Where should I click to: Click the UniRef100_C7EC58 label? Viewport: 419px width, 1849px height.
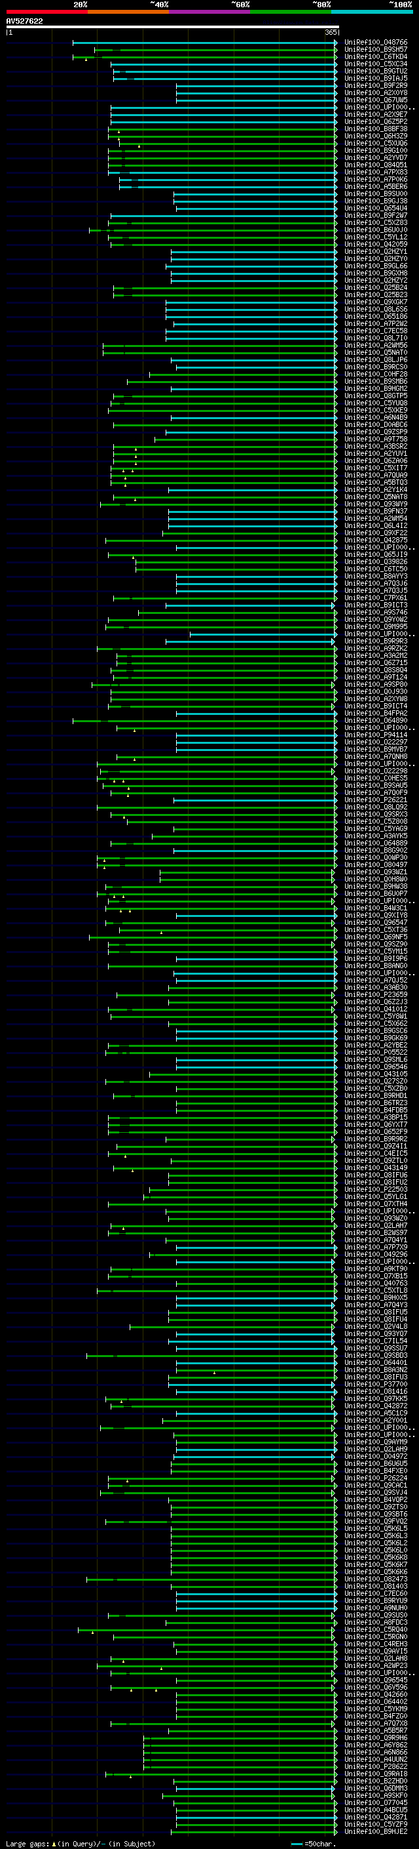coord(375,331)
